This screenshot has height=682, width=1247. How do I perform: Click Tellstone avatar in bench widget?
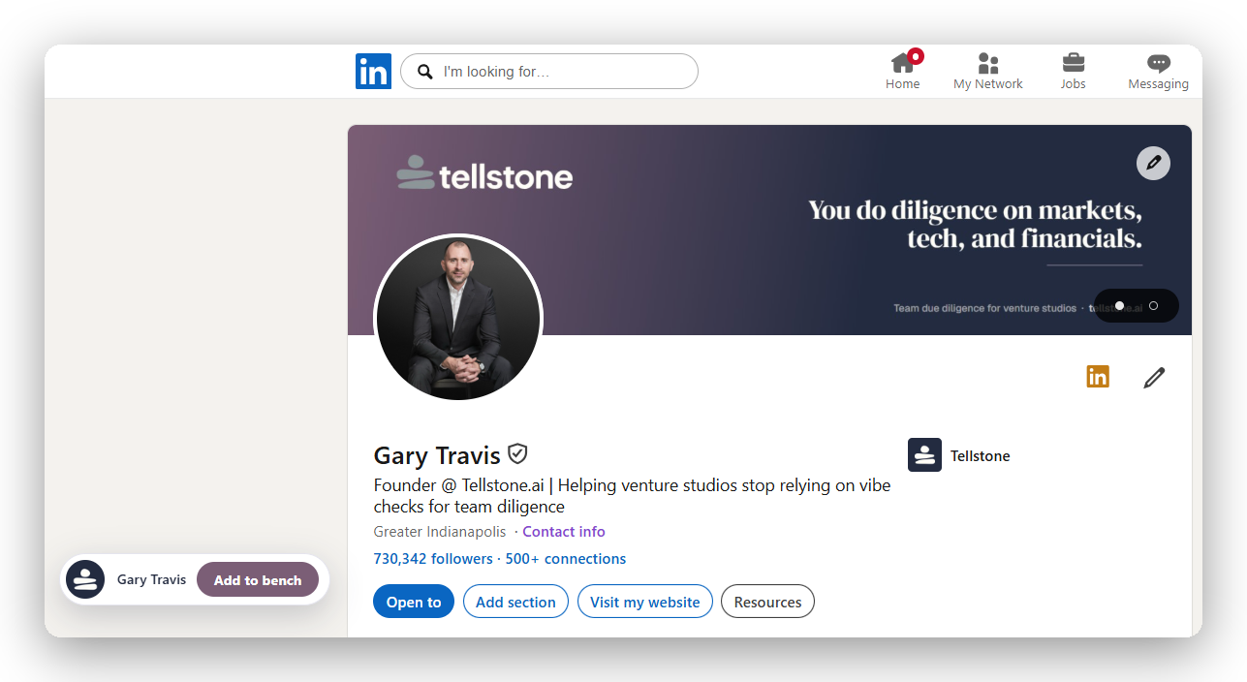[85, 579]
